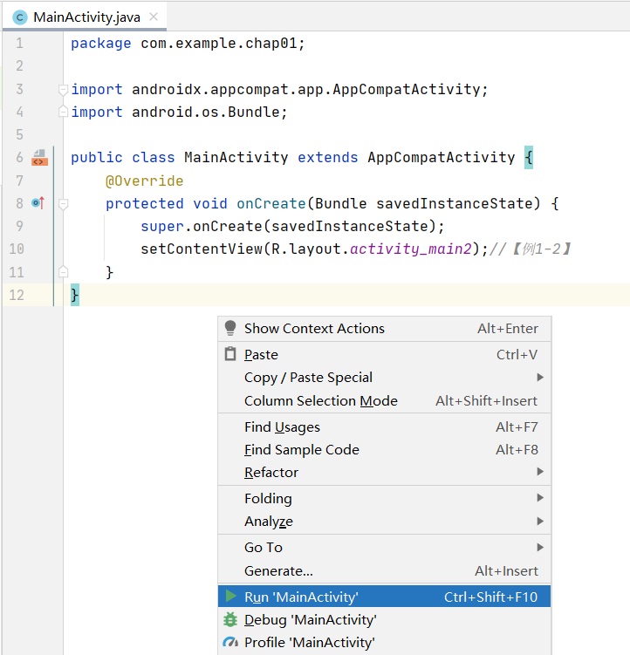This screenshot has height=655, width=630.
Task: Click the Profile gauge icon
Action: click(x=230, y=642)
